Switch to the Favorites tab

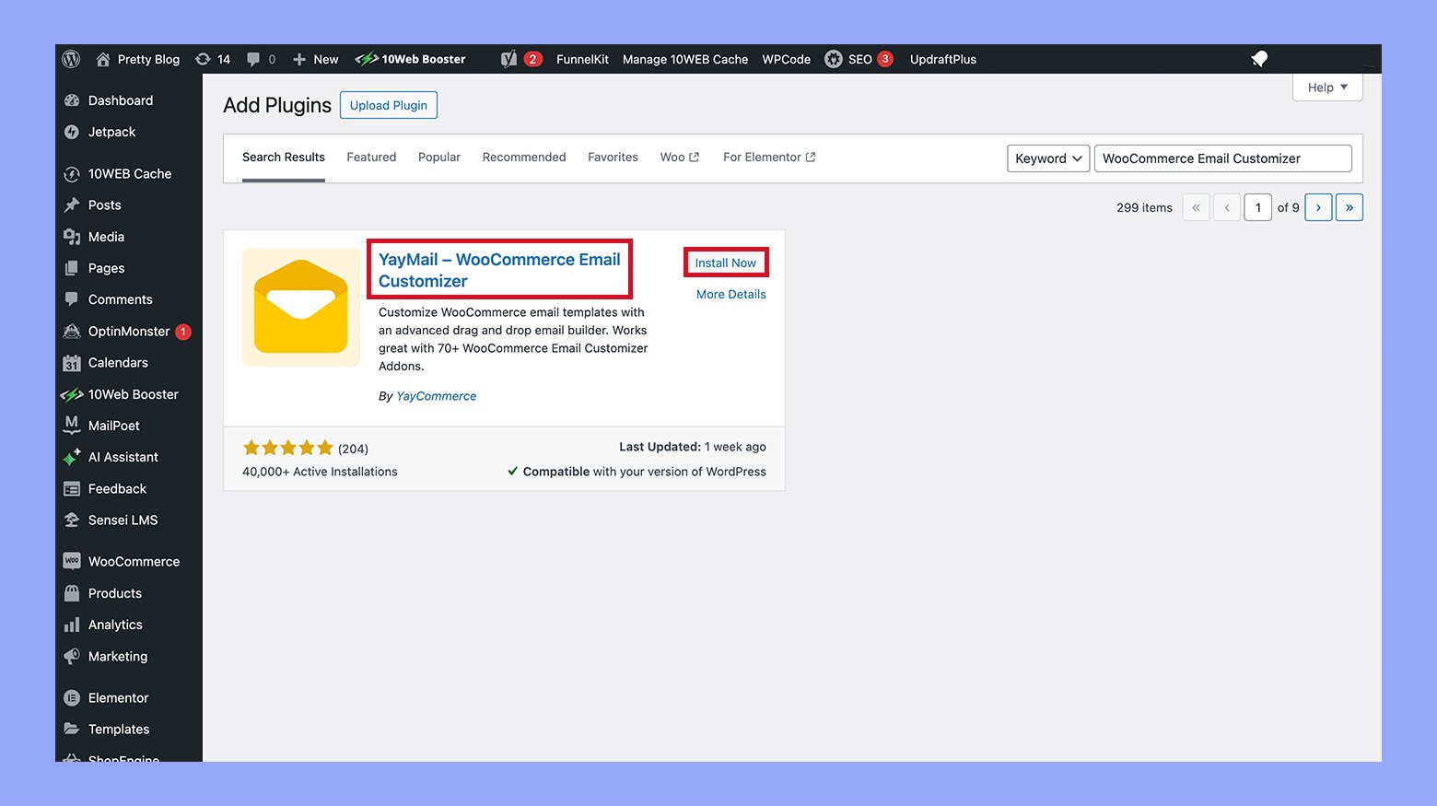(613, 158)
